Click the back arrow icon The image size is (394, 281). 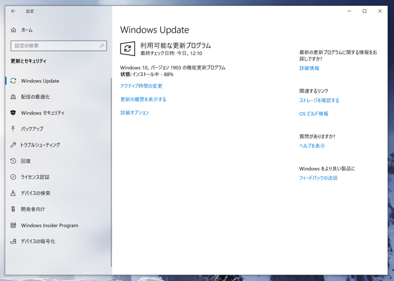point(13,11)
